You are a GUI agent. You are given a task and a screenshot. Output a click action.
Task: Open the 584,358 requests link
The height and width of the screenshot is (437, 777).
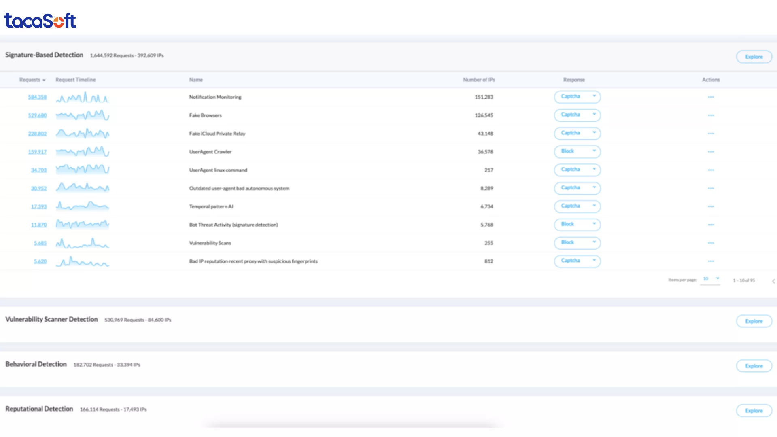(37, 97)
